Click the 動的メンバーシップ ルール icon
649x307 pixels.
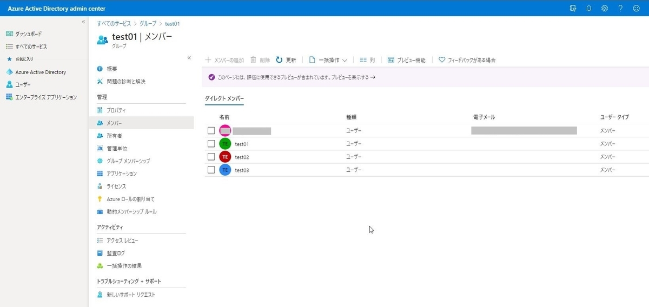point(100,211)
